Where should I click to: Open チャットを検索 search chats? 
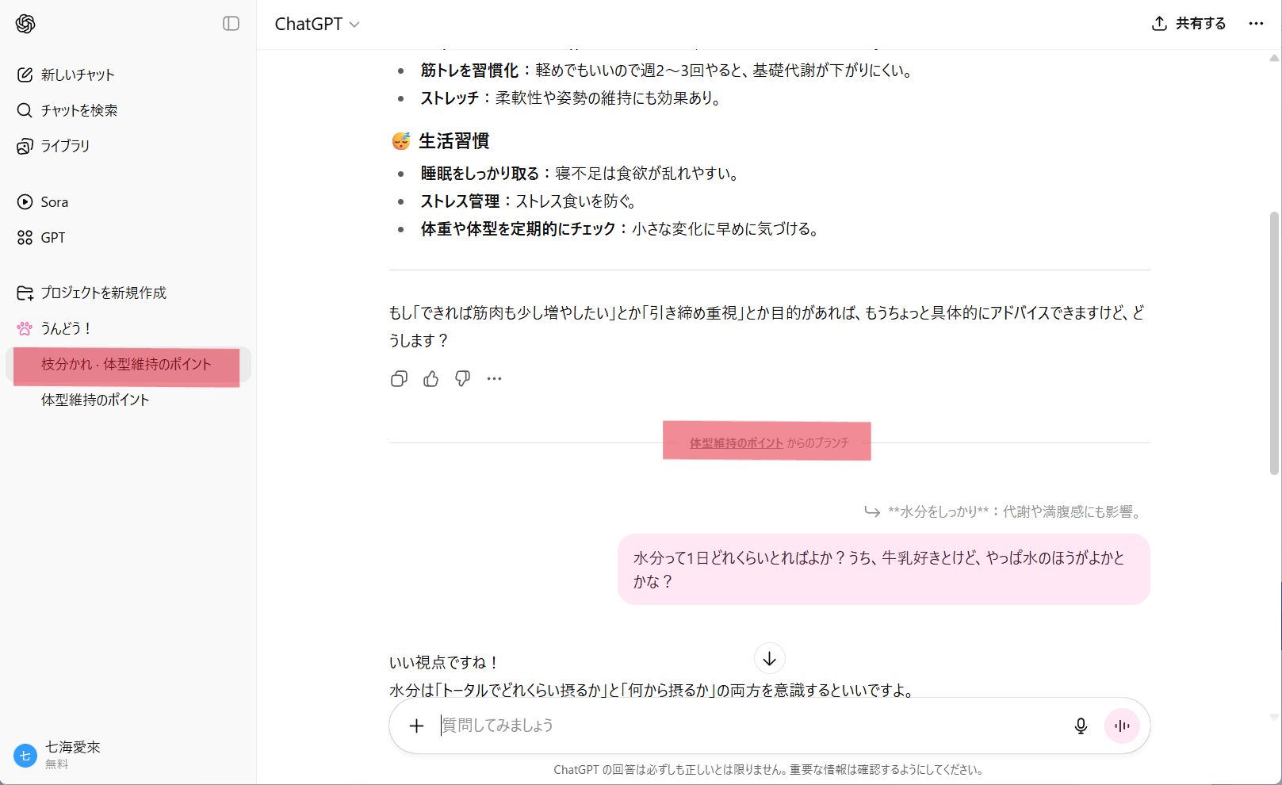(78, 110)
